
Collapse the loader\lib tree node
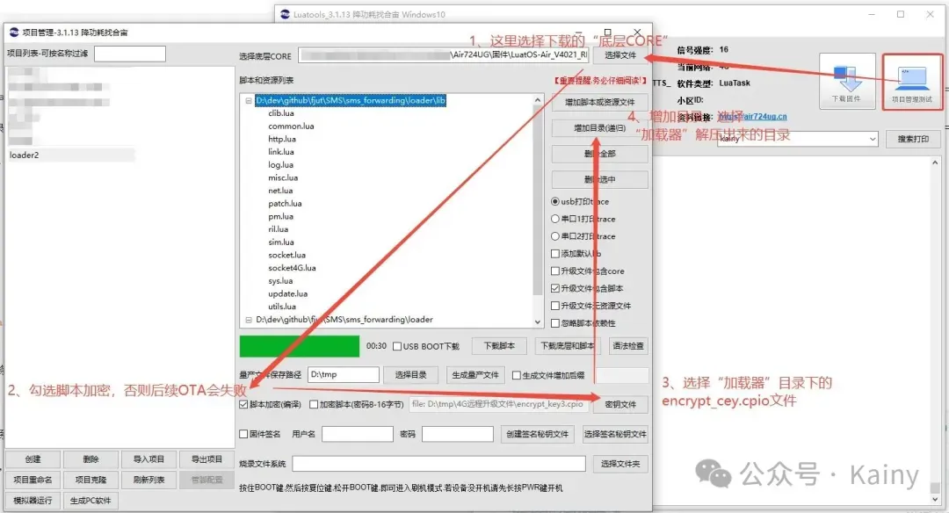pos(249,100)
